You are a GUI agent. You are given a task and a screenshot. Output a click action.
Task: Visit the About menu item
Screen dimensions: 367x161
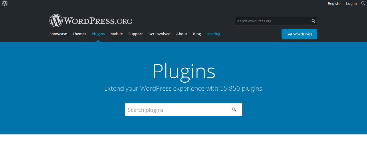click(181, 34)
